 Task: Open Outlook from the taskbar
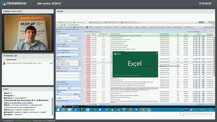point(106,110)
